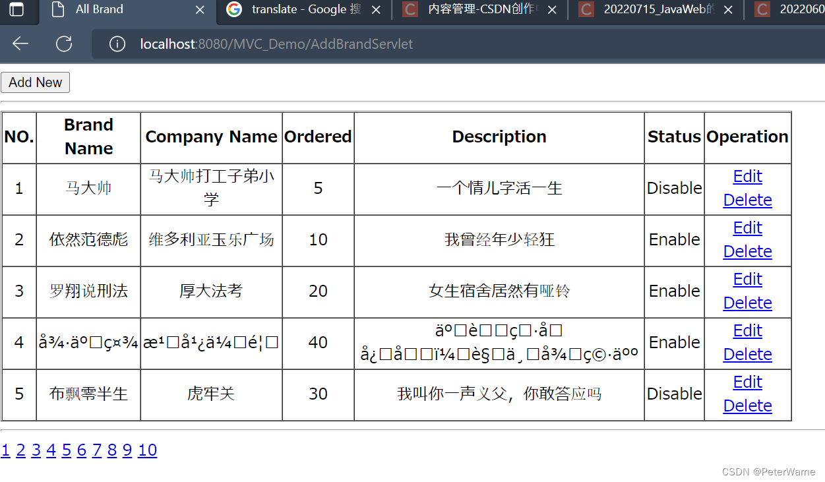The height and width of the screenshot is (482, 825).
Task: Select description 女生宿舍居然有哑铃
Action: click(499, 291)
